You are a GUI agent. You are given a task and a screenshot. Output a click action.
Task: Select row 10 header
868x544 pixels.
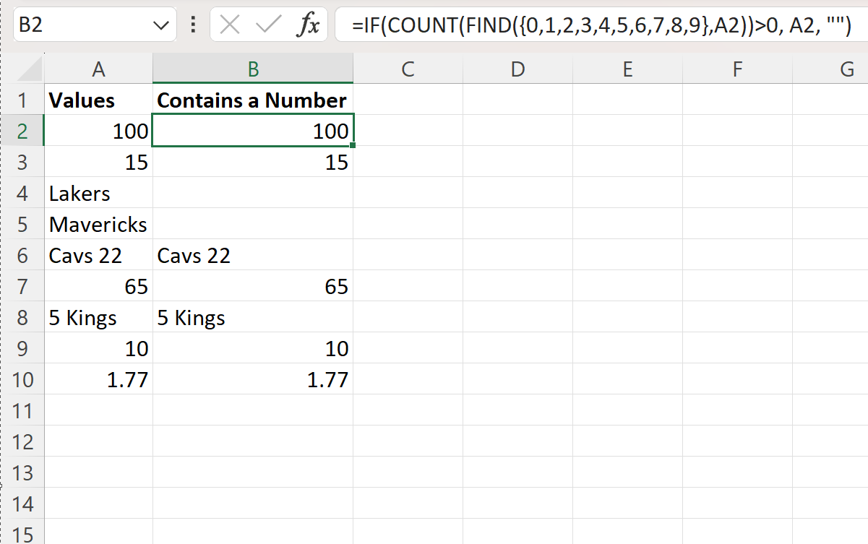click(x=24, y=379)
